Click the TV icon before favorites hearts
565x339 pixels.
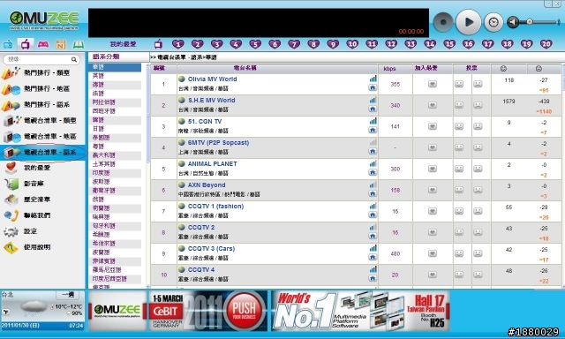[x=158, y=44]
